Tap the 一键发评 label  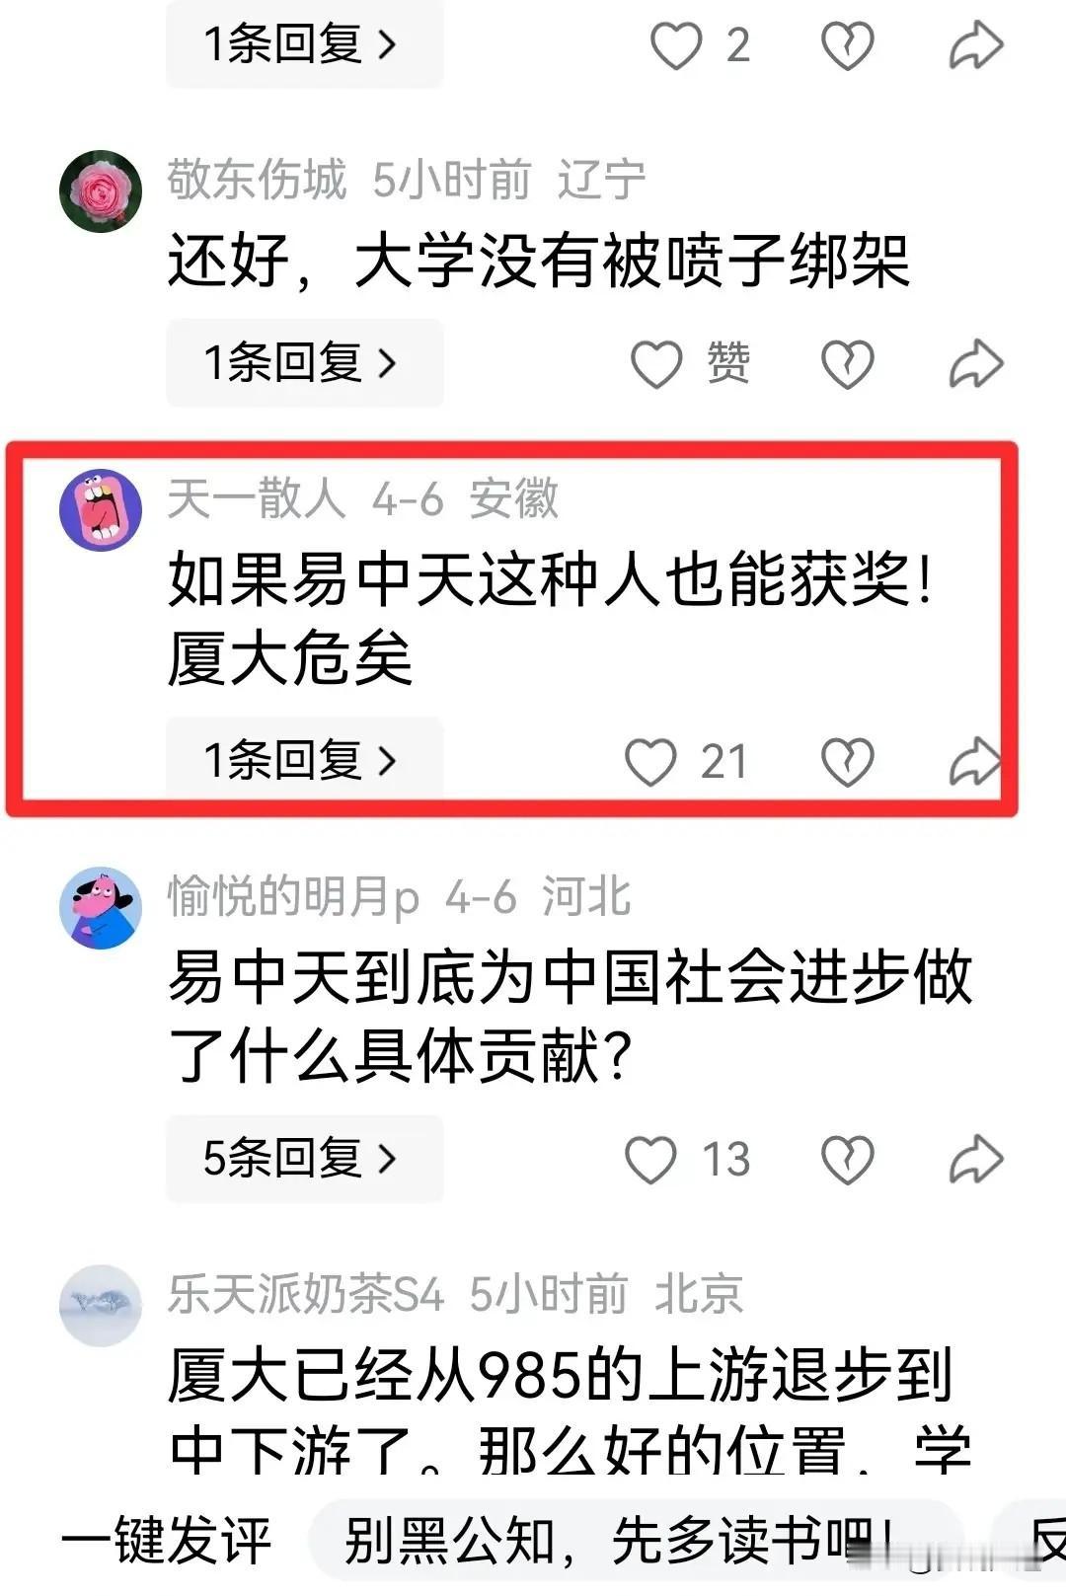(x=166, y=1541)
